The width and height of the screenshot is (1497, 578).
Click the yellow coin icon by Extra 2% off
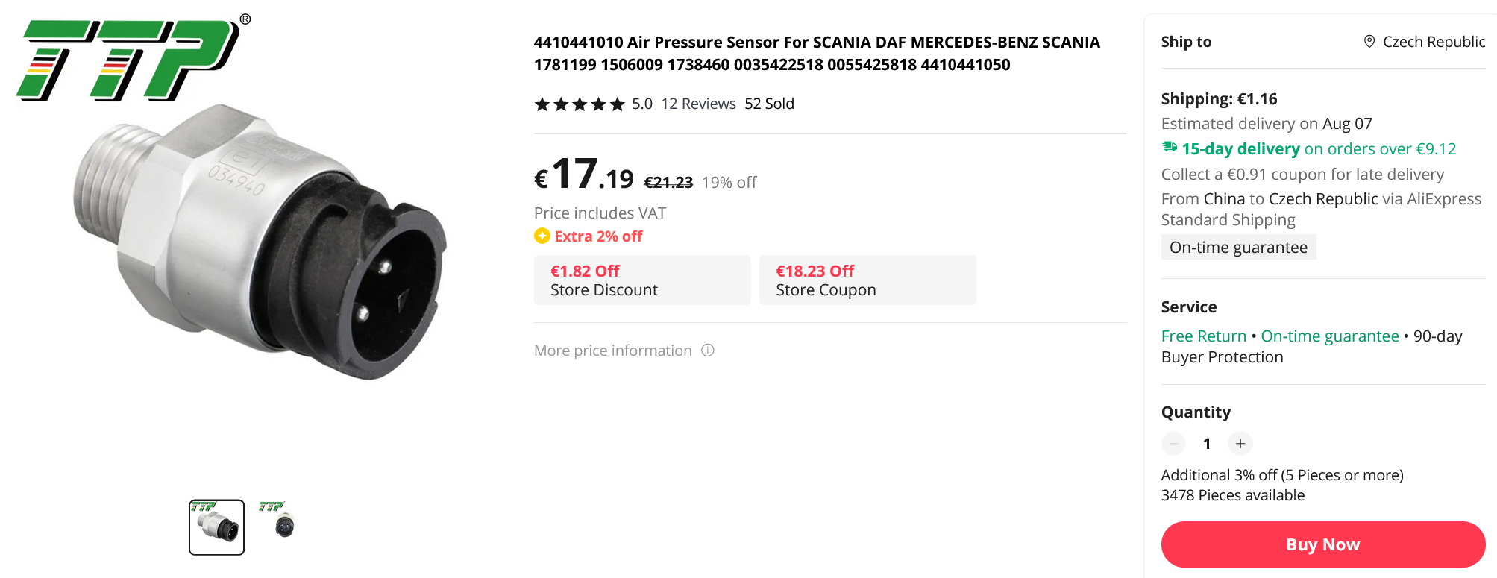coord(542,236)
